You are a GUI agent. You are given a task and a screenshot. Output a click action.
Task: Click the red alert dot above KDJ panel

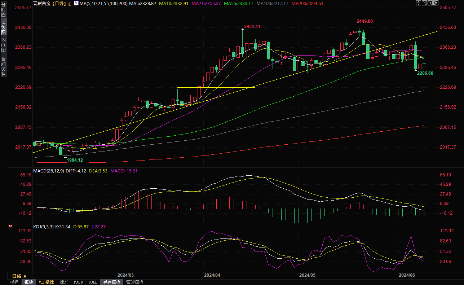(10, 227)
